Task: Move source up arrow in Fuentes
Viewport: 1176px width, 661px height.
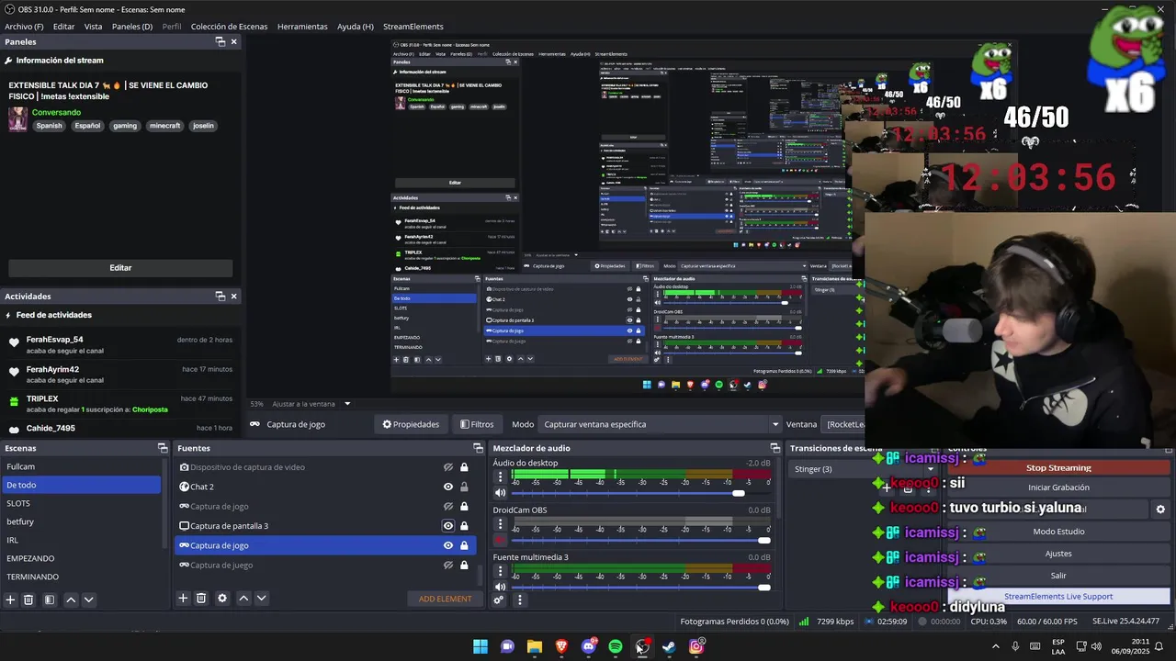Action: (243, 599)
